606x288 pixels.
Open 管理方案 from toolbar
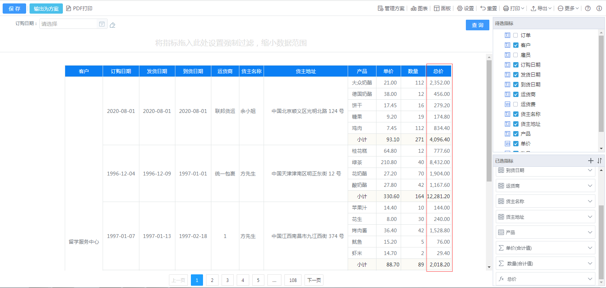click(x=391, y=8)
